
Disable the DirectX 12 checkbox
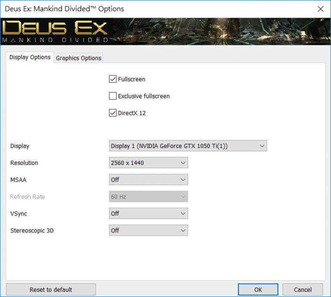[x=113, y=113]
